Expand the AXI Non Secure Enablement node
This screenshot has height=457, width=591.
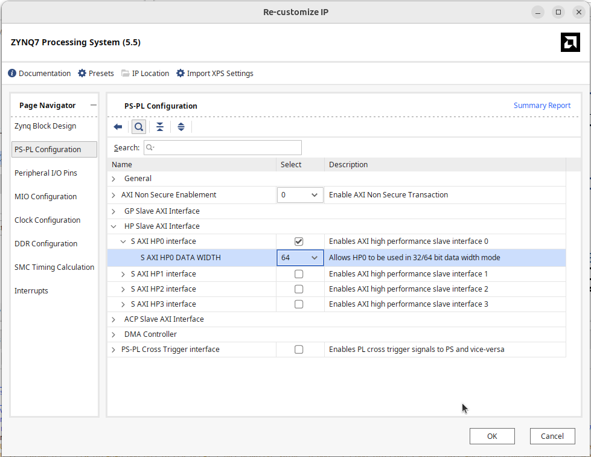coord(113,195)
